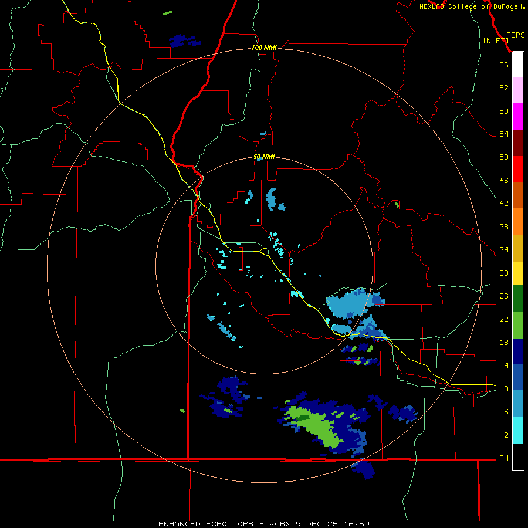Click the 9 DEC 25 date text
The height and width of the screenshot is (528, 528).
tap(318, 524)
